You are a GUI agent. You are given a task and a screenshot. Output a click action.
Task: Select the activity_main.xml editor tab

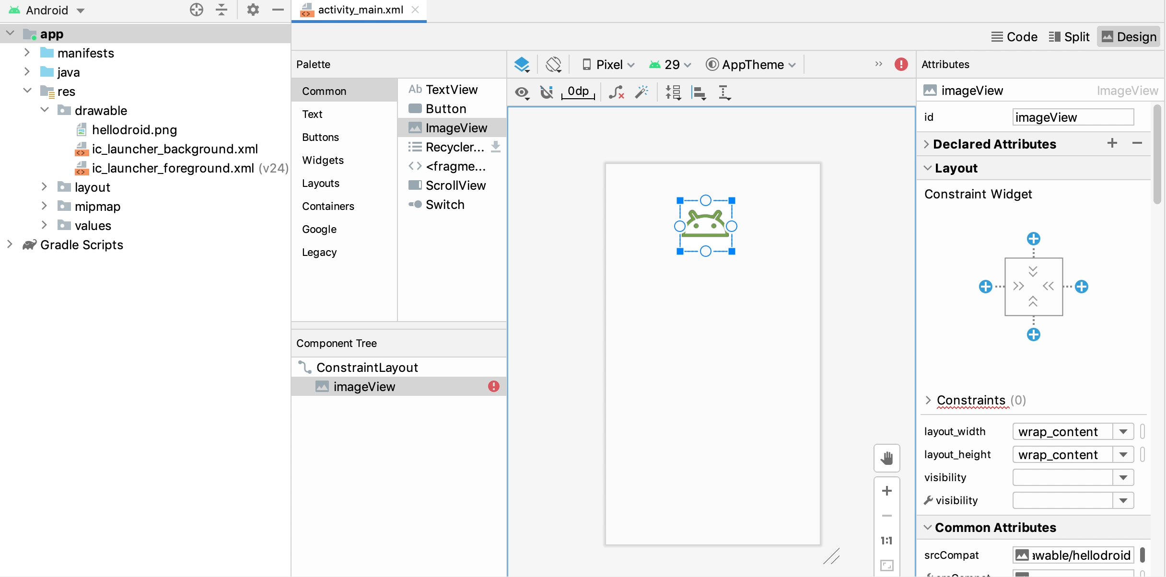(x=359, y=10)
